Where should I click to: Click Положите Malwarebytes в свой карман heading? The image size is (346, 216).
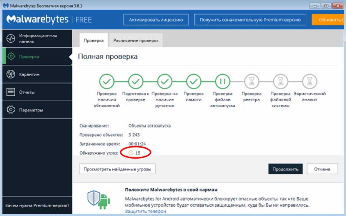click(171, 189)
